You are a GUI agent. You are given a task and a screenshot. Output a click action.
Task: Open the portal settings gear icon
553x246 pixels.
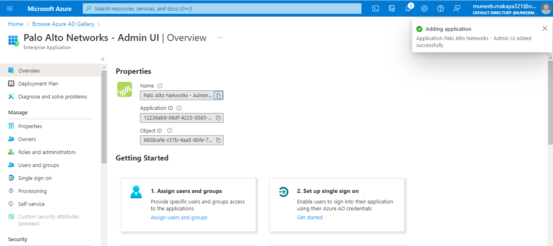coord(424,8)
